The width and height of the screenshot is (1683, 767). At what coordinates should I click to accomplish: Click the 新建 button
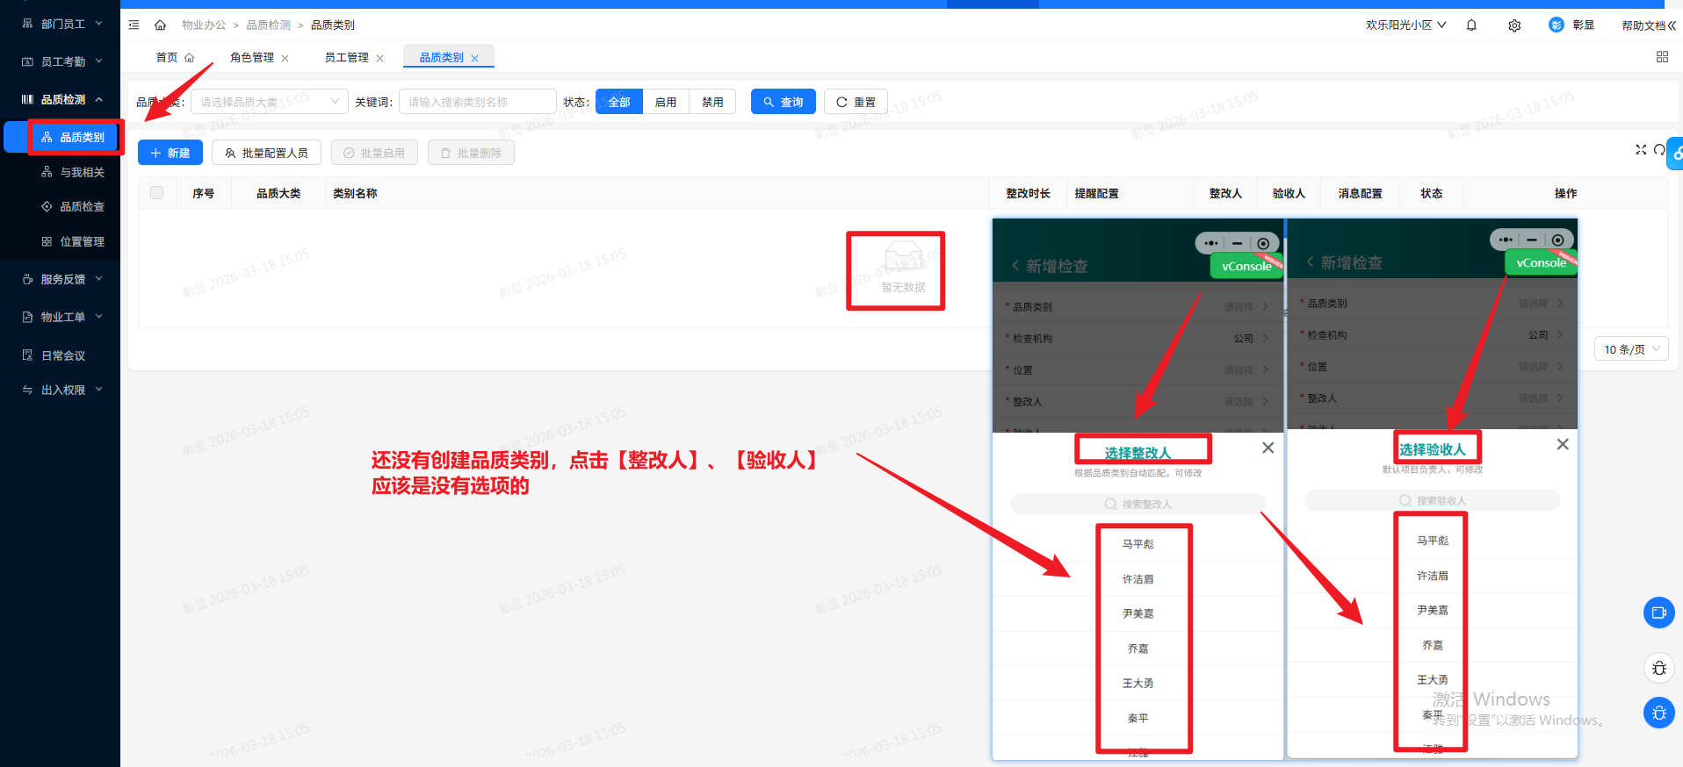[170, 153]
